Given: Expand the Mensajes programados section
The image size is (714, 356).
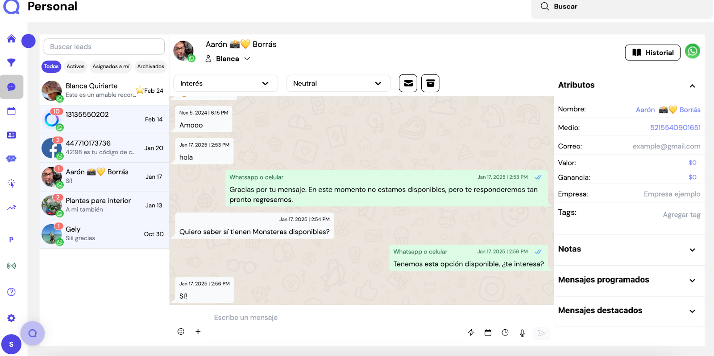Looking at the screenshot, I should click(692, 281).
